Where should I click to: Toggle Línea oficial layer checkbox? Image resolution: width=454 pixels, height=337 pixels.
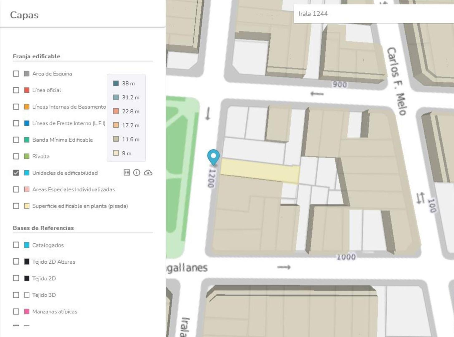[x=16, y=90]
